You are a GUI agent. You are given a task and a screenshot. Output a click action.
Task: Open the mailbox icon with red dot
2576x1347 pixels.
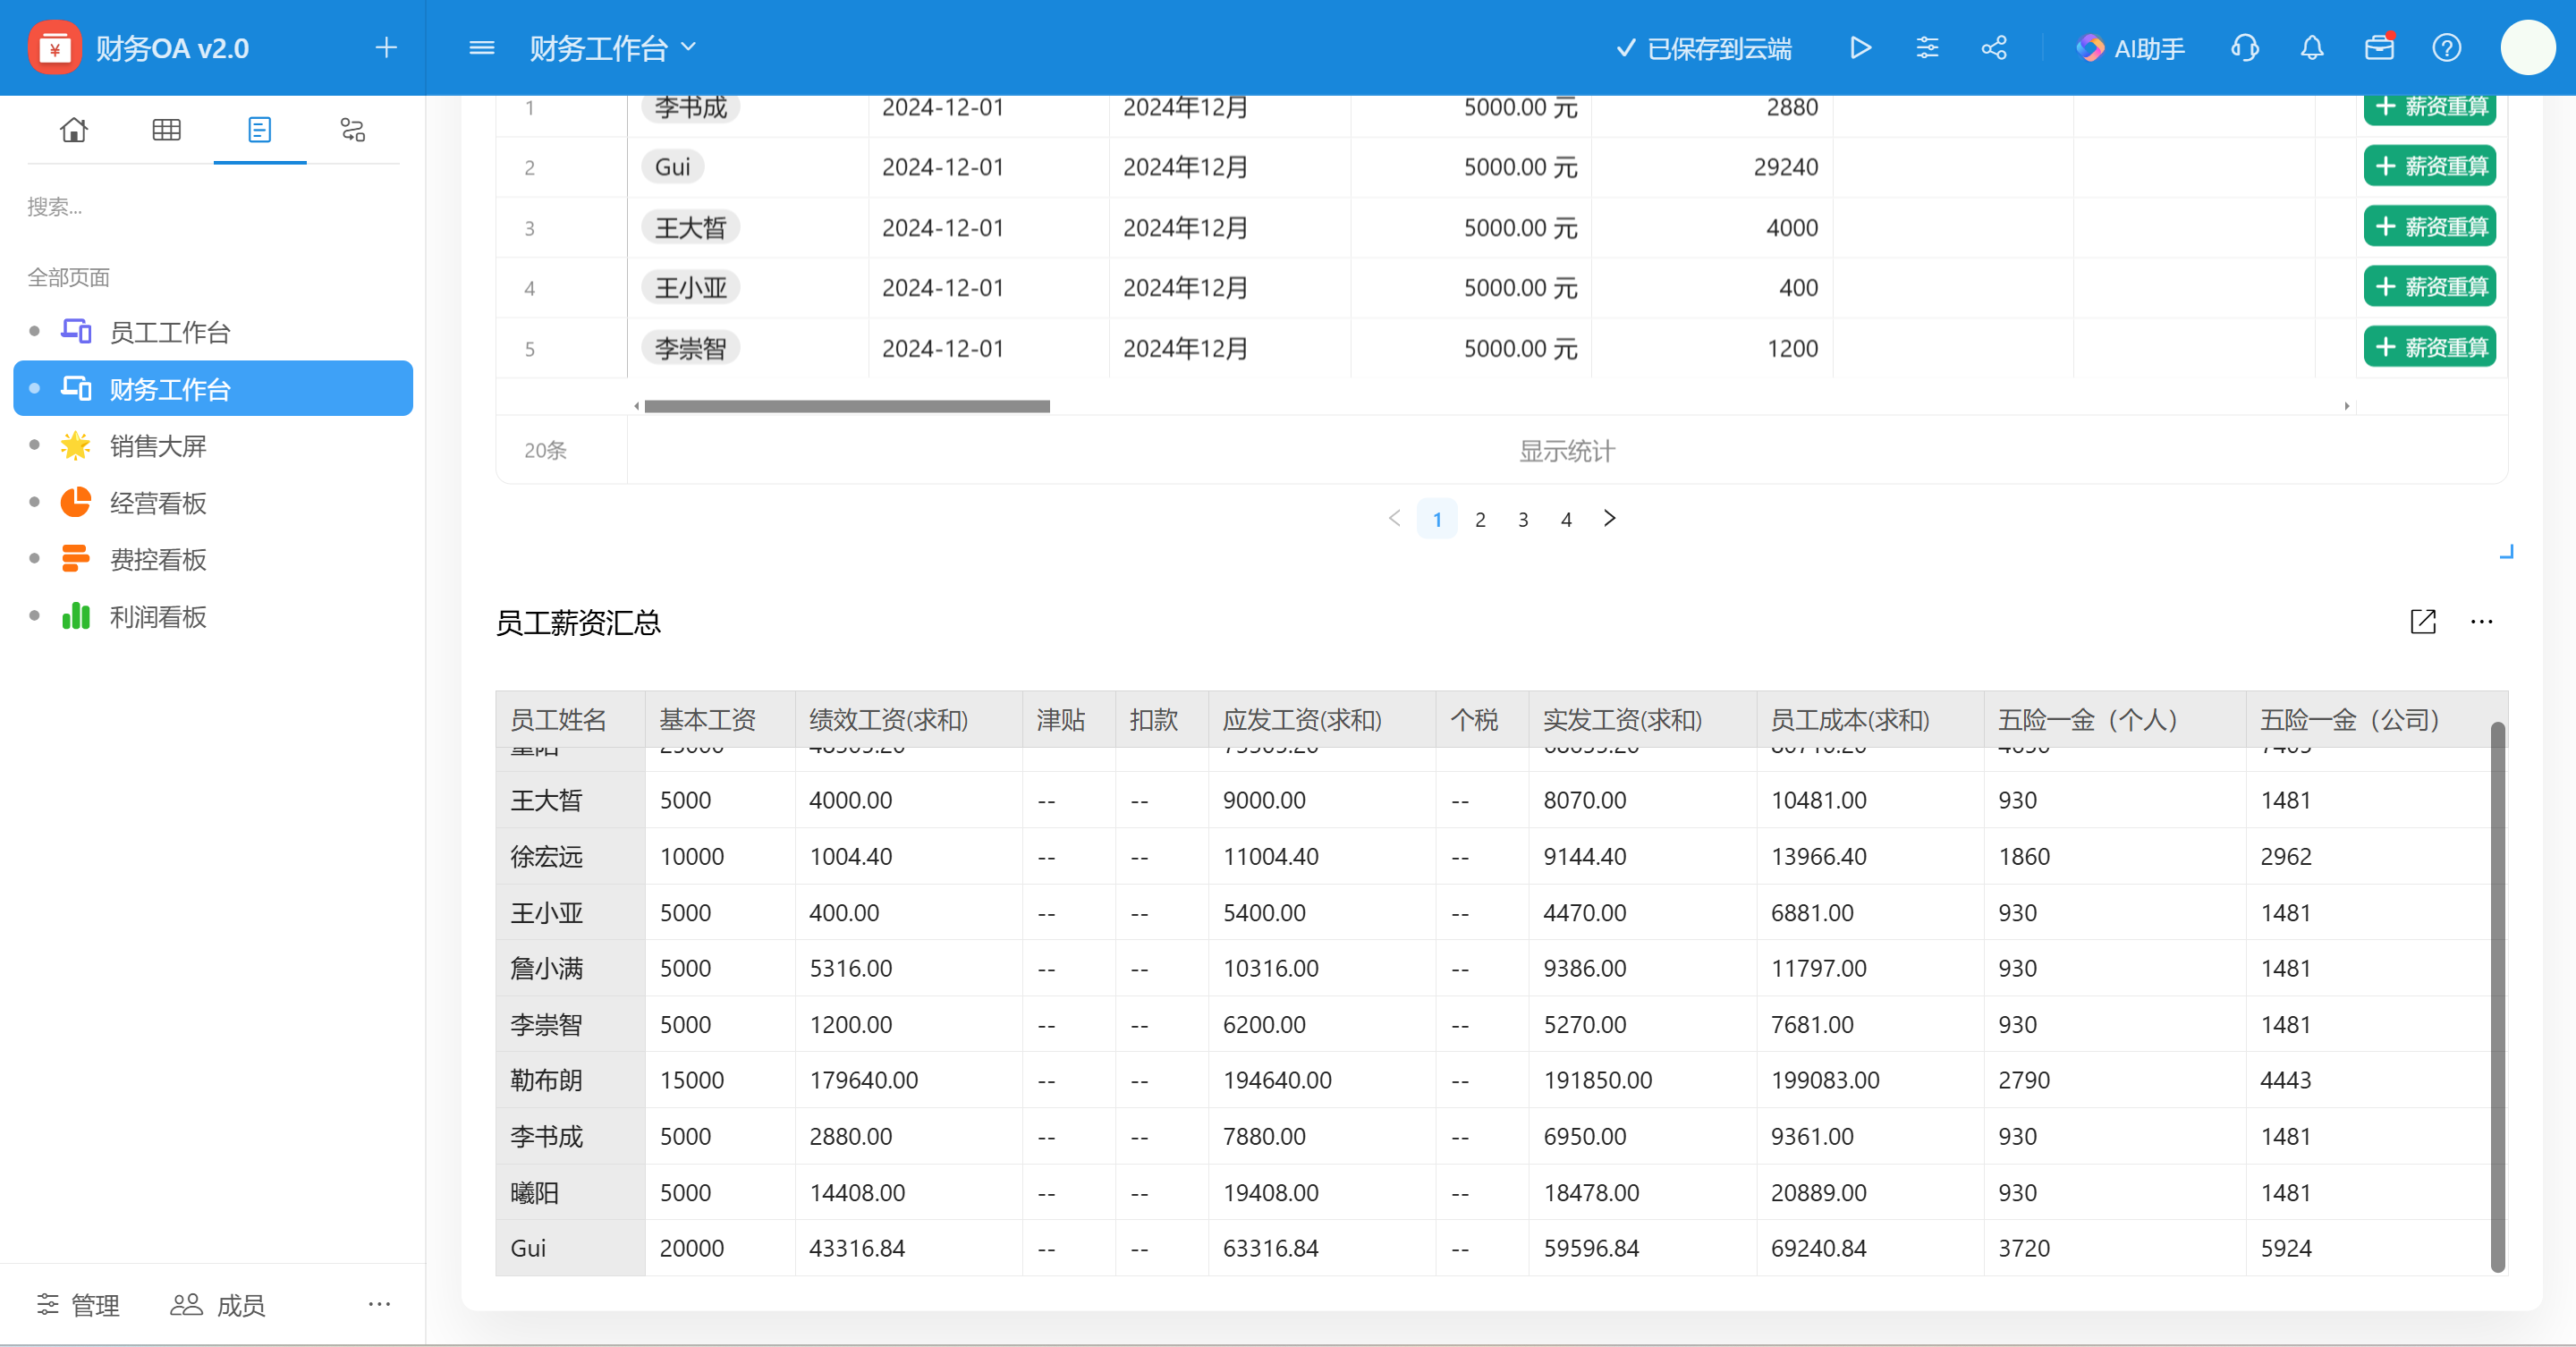[2380, 48]
